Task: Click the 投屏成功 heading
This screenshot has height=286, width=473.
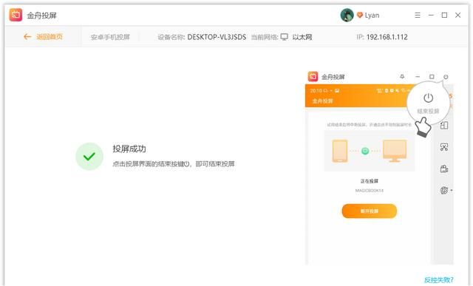Action: coord(129,149)
